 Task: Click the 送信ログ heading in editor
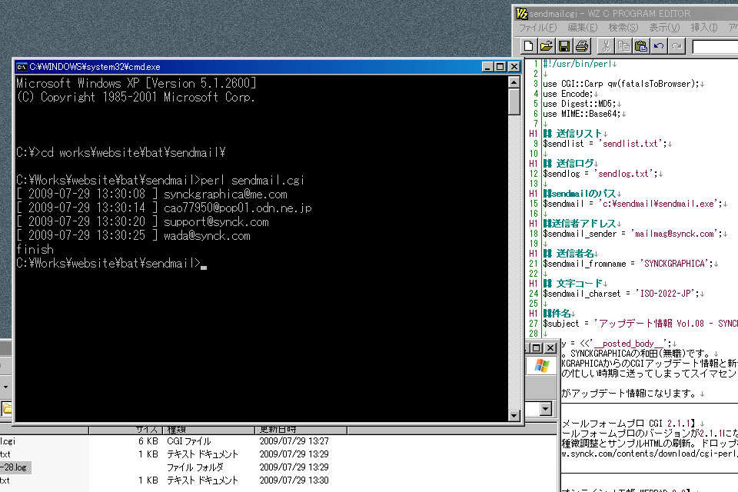click(x=570, y=164)
